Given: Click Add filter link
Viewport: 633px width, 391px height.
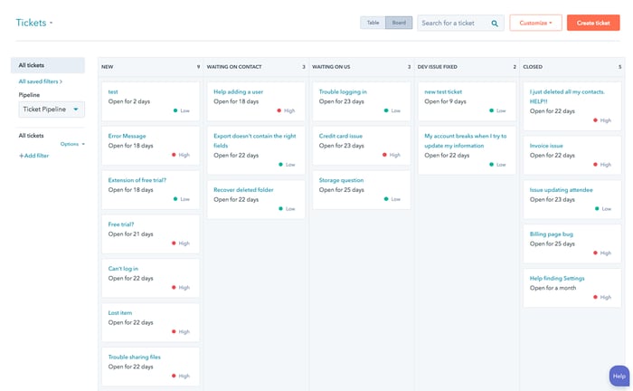Looking at the screenshot, I should [x=34, y=156].
